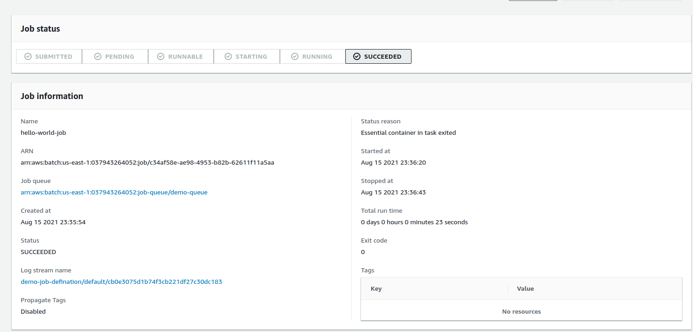Select the highlighted SUCCEEDED step in the status bar
This screenshot has height=332, width=693.
click(378, 56)
